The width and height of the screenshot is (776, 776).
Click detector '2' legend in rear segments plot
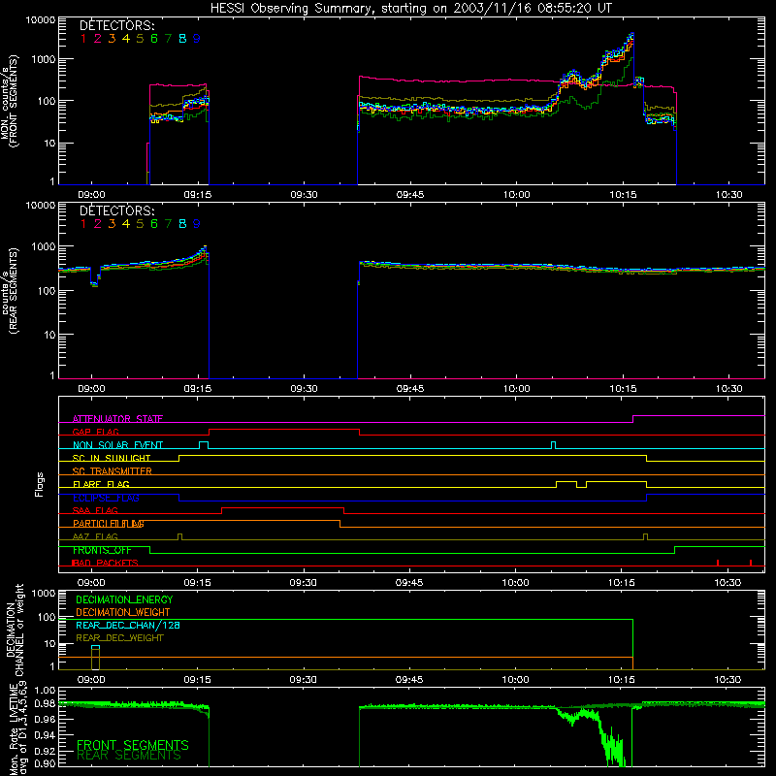pyautogui.click(x=98, y=224)
